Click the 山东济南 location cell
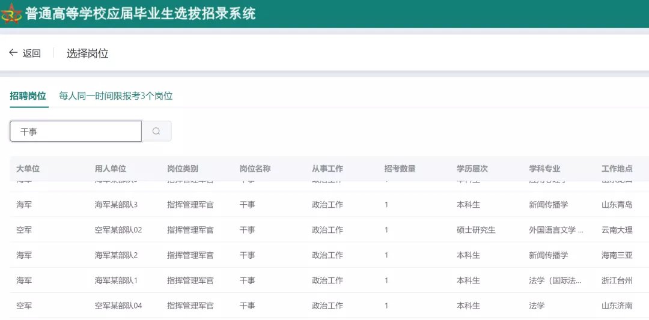This screenshot has width=649, height=320. 617,306
